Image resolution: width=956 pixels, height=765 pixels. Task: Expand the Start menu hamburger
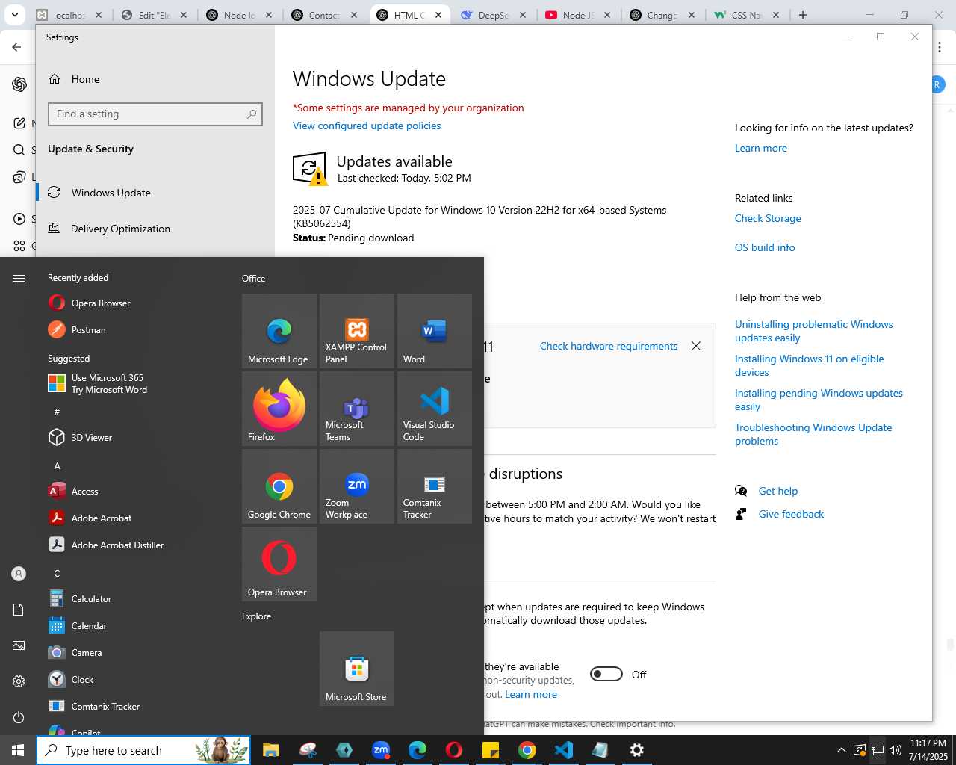(19, 278)
